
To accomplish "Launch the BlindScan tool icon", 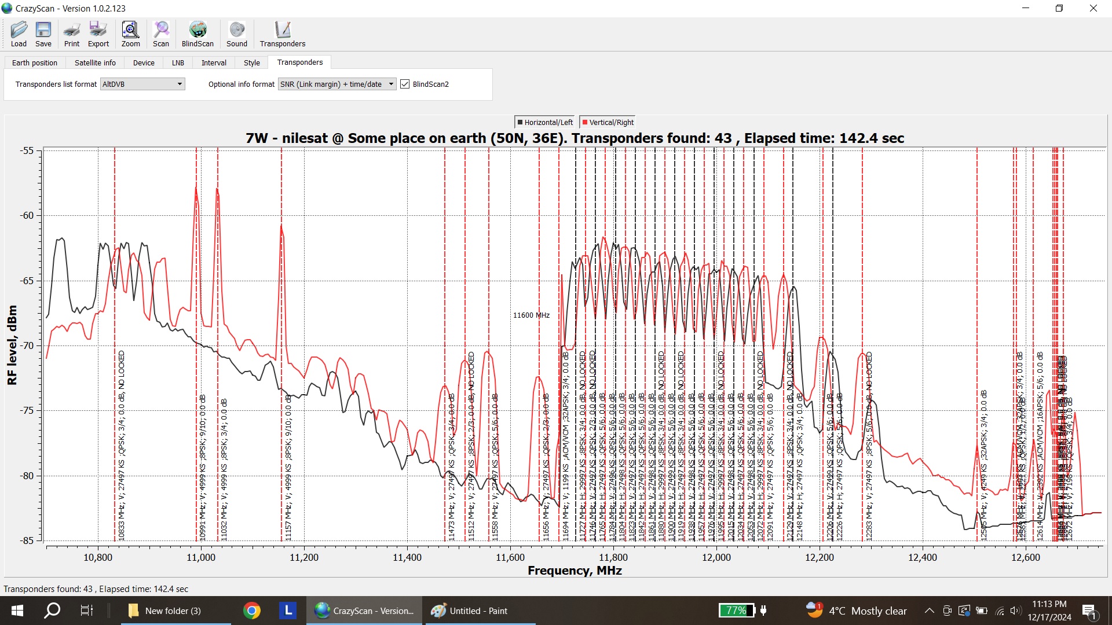I will point(197,30).
